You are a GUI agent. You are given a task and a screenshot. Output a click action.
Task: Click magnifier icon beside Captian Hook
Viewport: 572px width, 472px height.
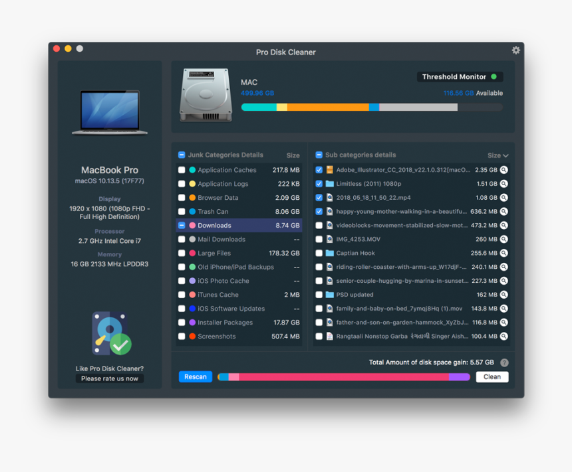(503, 253)
